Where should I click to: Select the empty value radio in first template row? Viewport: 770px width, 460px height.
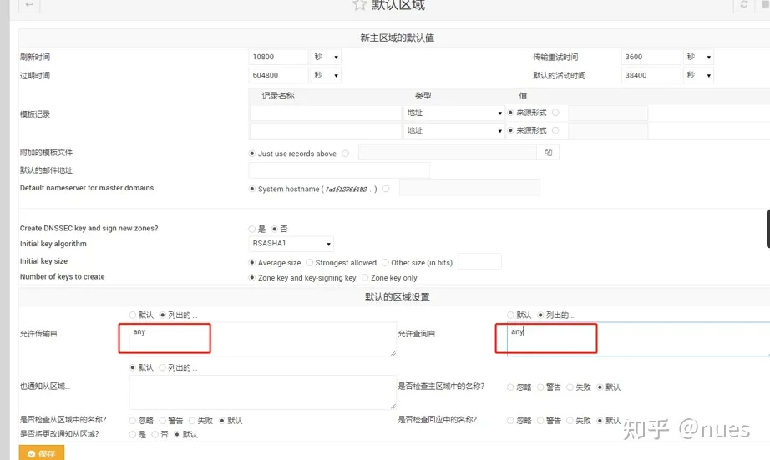[x=555, y=113]
